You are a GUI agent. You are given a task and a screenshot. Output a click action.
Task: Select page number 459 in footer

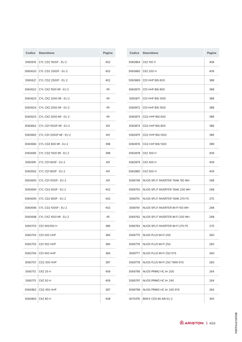point(212,323)
